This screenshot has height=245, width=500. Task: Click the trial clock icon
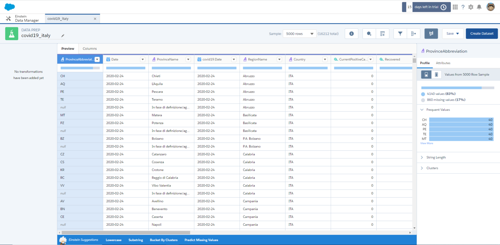[443, 7]
